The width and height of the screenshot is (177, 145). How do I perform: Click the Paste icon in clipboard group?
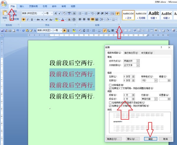coord(5,14)
